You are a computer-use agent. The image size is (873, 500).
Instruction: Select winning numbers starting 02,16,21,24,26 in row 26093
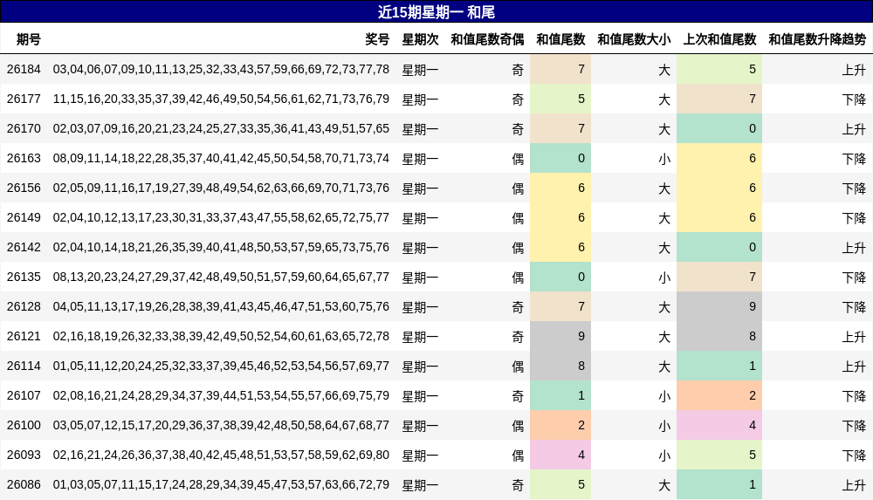tap(221, 455)
